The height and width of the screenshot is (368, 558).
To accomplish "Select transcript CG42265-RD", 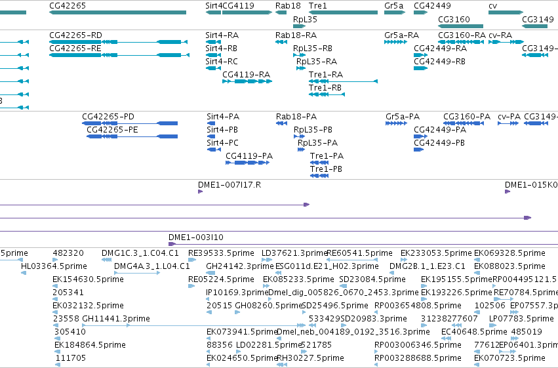I will (118, 42).
